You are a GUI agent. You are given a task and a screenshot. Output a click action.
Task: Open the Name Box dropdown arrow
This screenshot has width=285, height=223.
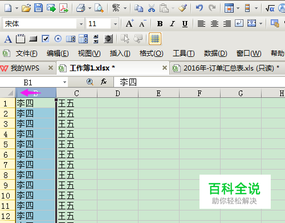64,82
